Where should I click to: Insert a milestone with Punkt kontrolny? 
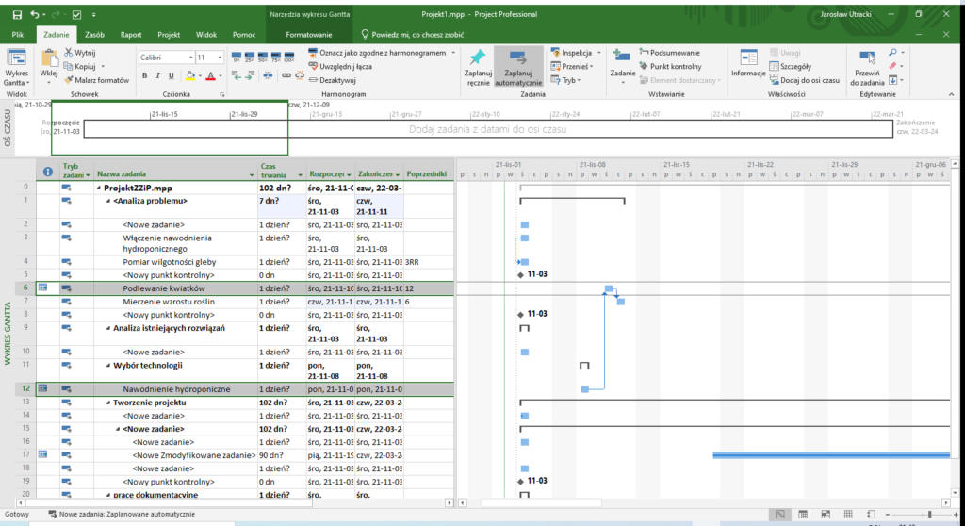click(667, 66)
